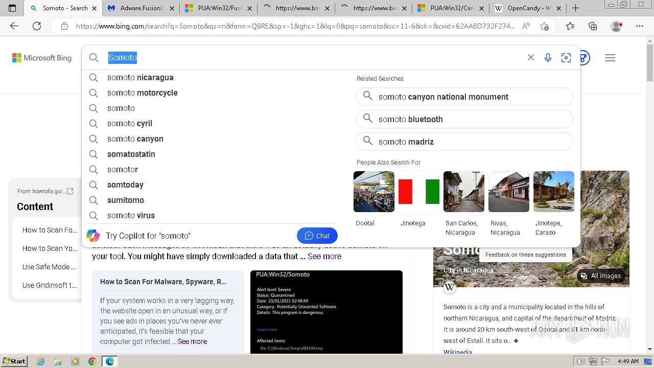This screenshot has width=654, height=368.
Task: Click the Microsoft Bing logo
Action: pos(42,58)
